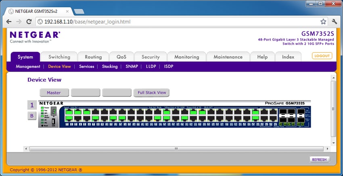Reload the current page
This screenshot has width=343, height=176.
(29, 22)
